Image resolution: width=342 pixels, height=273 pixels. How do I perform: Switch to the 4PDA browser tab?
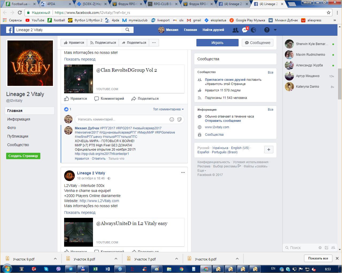pyautogui.click(x=56, y=4)
